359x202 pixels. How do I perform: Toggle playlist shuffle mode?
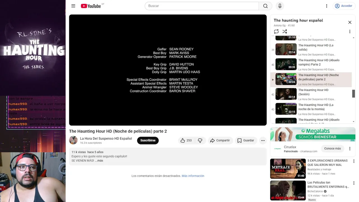(285, 31)
